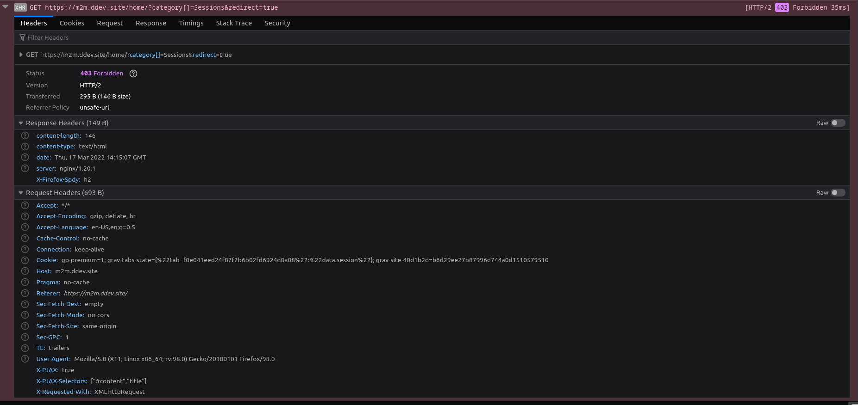The width and height of the screenshot is (858, 405).
Task: Click help icon beside the Referer header
Action: tap(25, 293)
